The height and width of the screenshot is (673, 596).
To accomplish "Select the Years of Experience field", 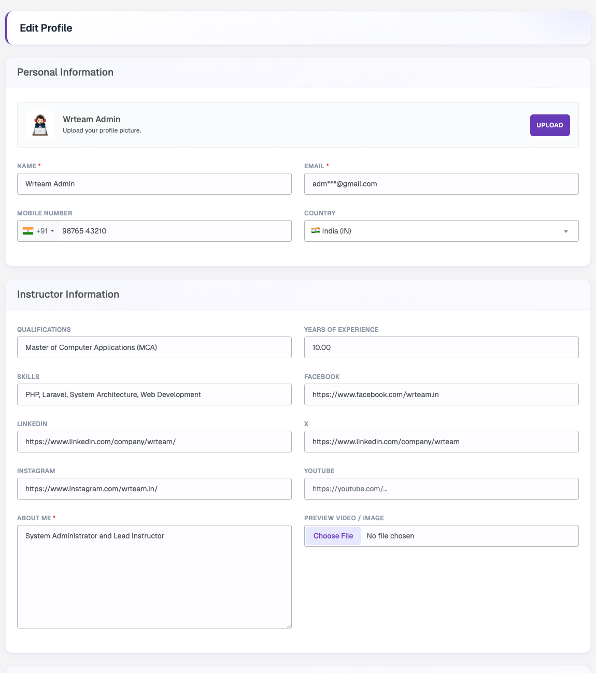I will point(442,347).
